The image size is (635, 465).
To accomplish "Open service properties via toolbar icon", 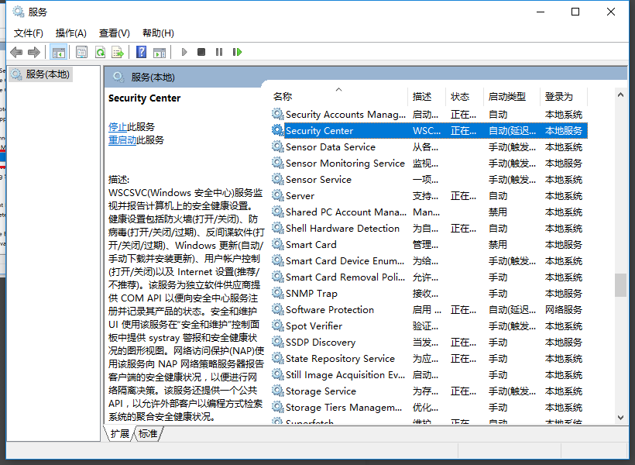I will tap(81, 51).
